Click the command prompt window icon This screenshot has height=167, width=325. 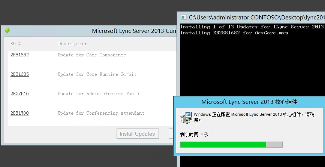184,17
